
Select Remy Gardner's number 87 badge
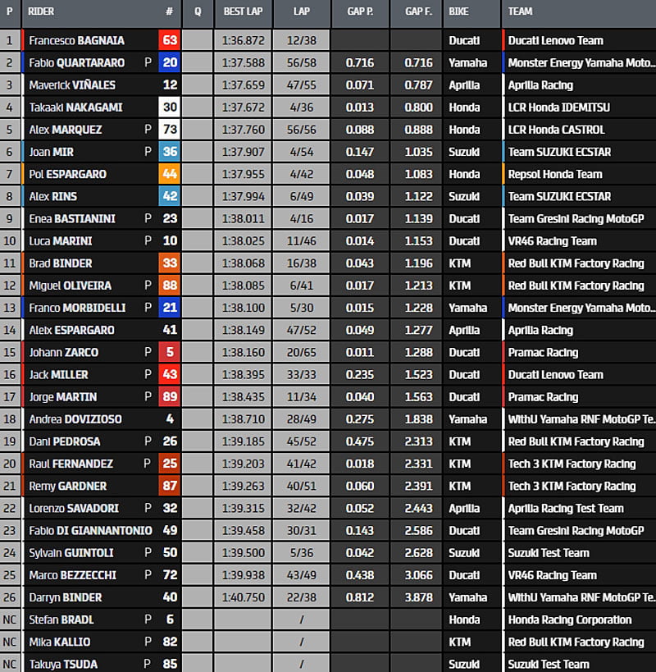170,486
